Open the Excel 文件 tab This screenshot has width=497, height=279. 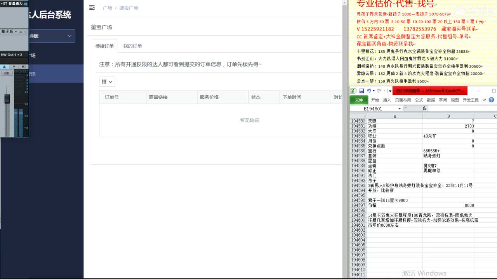[359, 100]
